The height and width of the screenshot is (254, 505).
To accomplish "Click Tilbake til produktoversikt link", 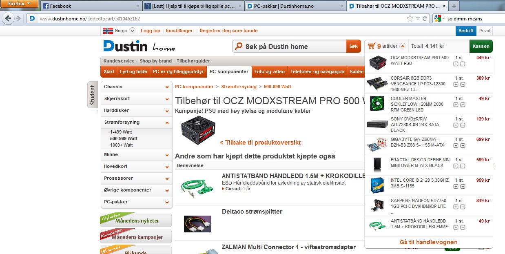I will tap(260, 143).
